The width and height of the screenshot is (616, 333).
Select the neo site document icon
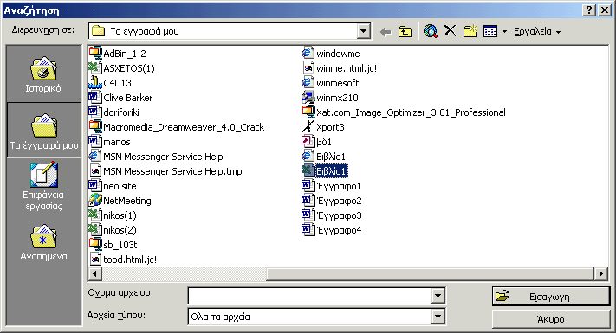pyautogui.click(x=95, y=185)
